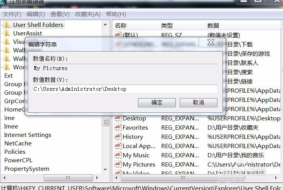Image resolution: width=283 pixels, height=190 pixels.
Task: Click the tree pane horizontal scrollbar thumb
Action: click(x=68, y=178)
